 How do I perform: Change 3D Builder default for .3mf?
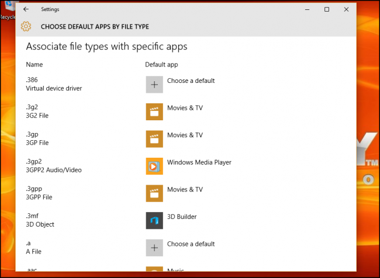pos(182,217)
